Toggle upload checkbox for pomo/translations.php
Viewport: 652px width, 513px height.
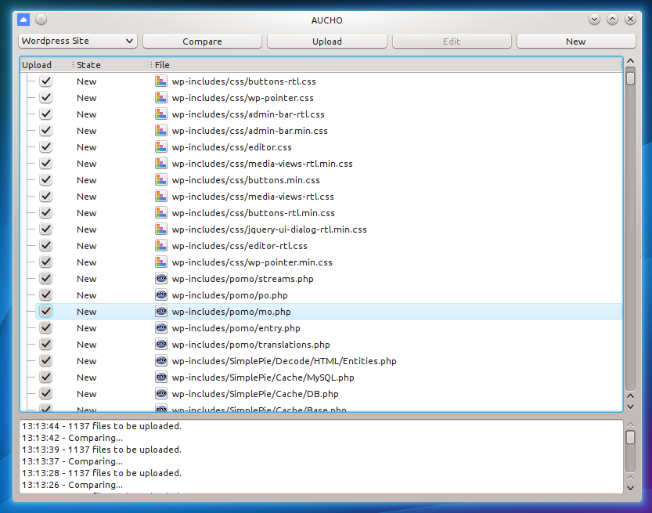click(45, 344)
